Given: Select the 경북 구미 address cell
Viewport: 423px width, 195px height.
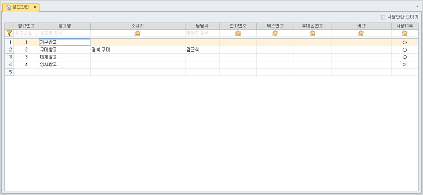Looking at the screenshot, I should click(x=138, y=50).
